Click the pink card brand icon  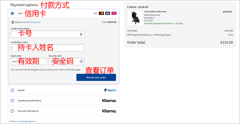tap(114, 13)
